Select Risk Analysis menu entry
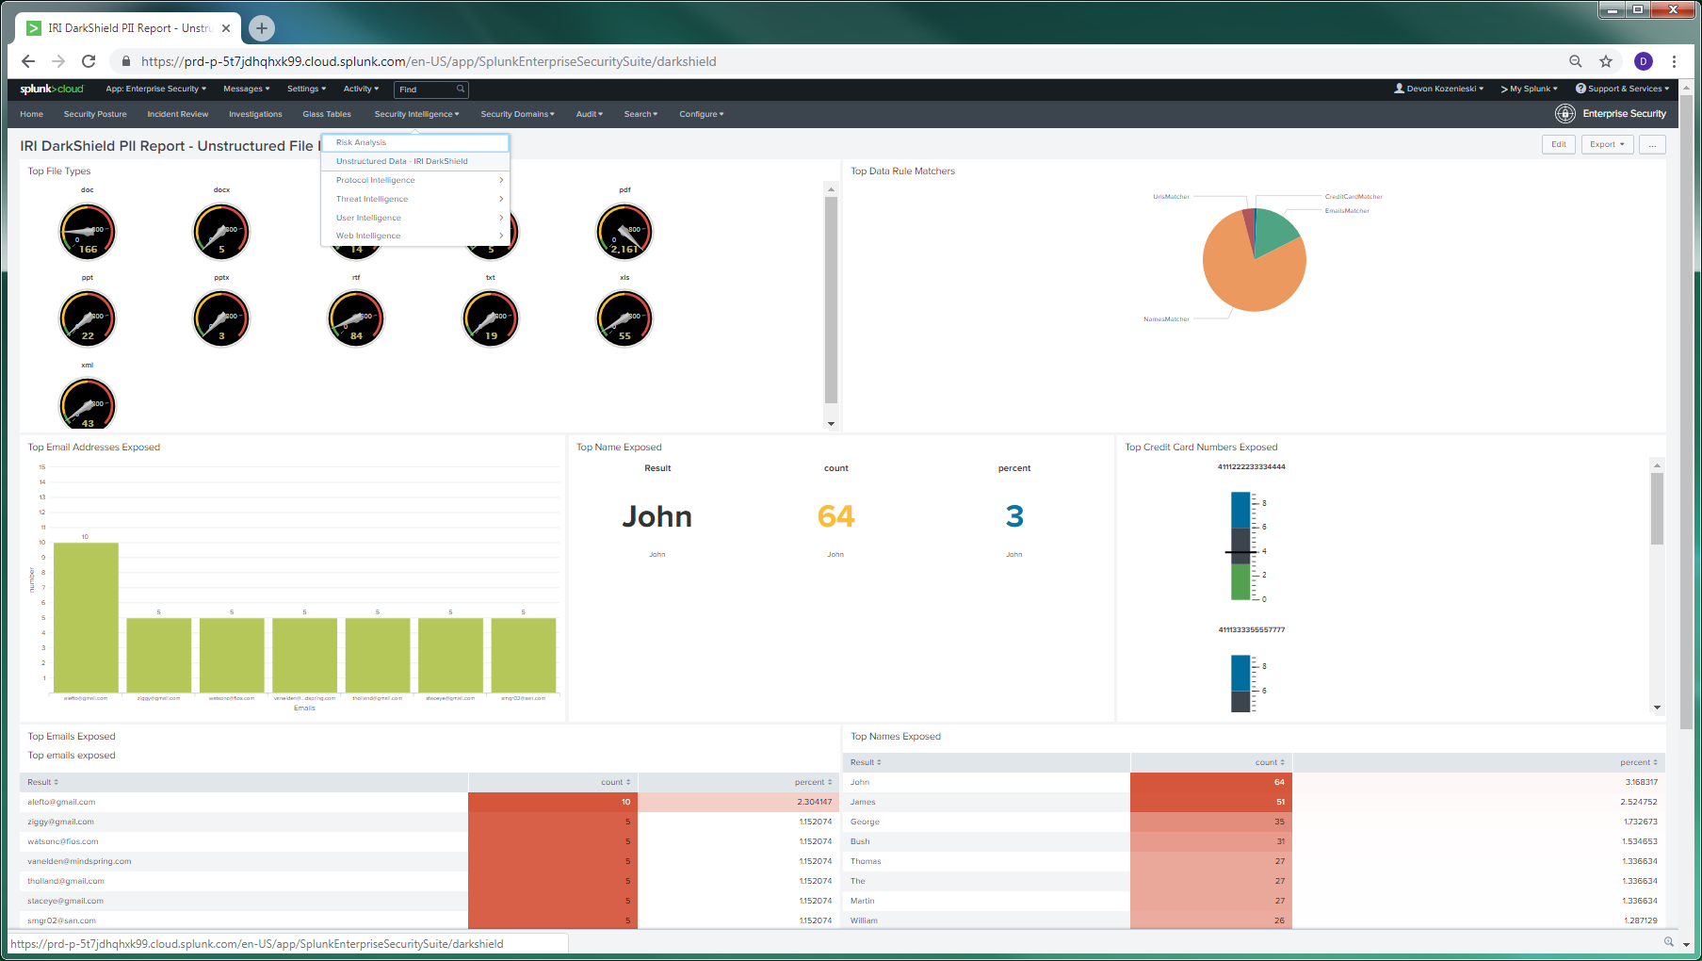Viewport: 1702px width, 961px height. pyautogui.click(x=415, y=142)
